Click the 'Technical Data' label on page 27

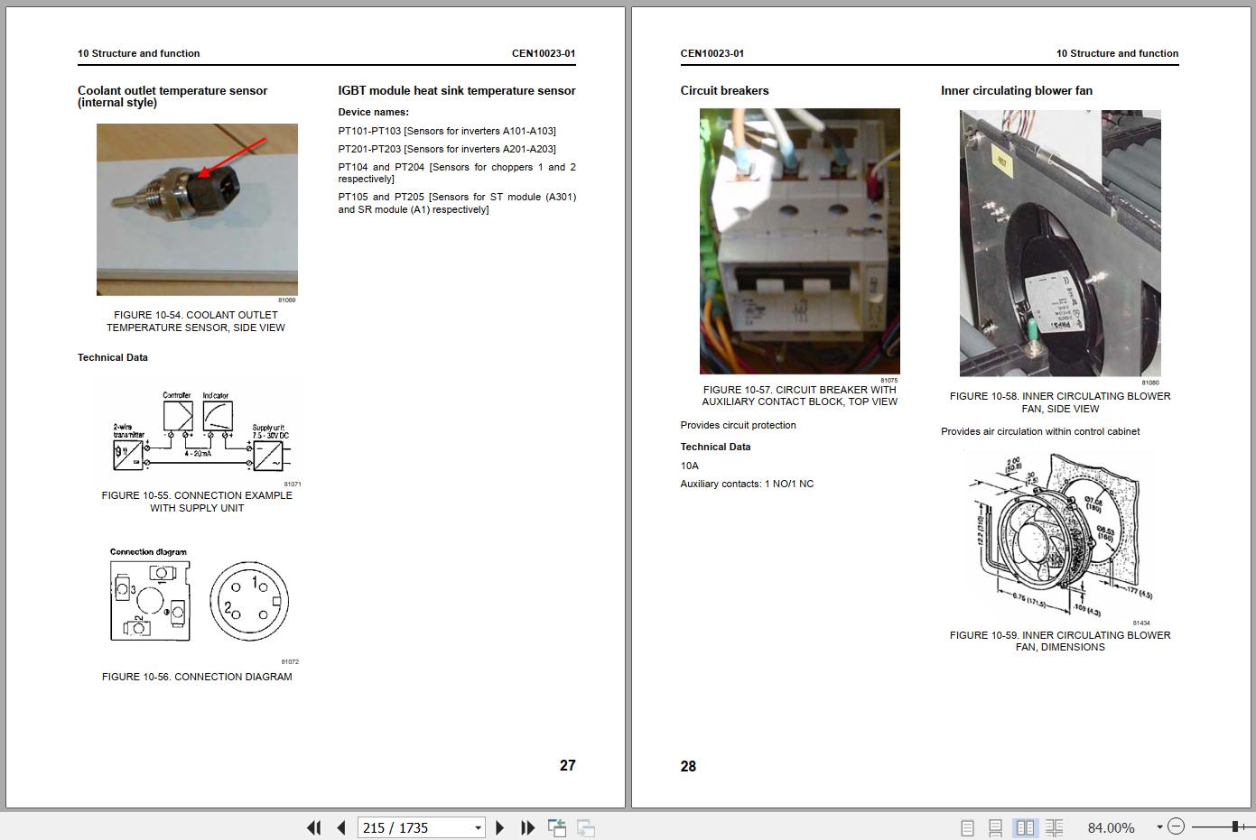point(113,357)
